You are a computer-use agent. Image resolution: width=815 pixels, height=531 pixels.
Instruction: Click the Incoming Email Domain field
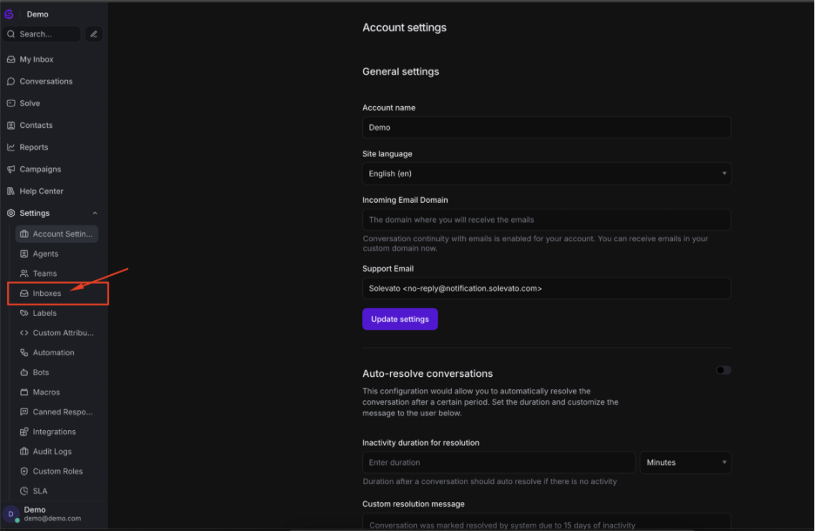(546, 219)
